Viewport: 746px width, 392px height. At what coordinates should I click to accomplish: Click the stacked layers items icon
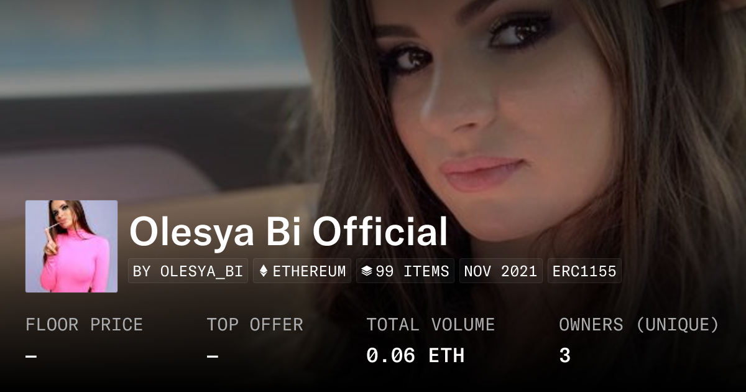pyautogui.click(x=367, y=271)
